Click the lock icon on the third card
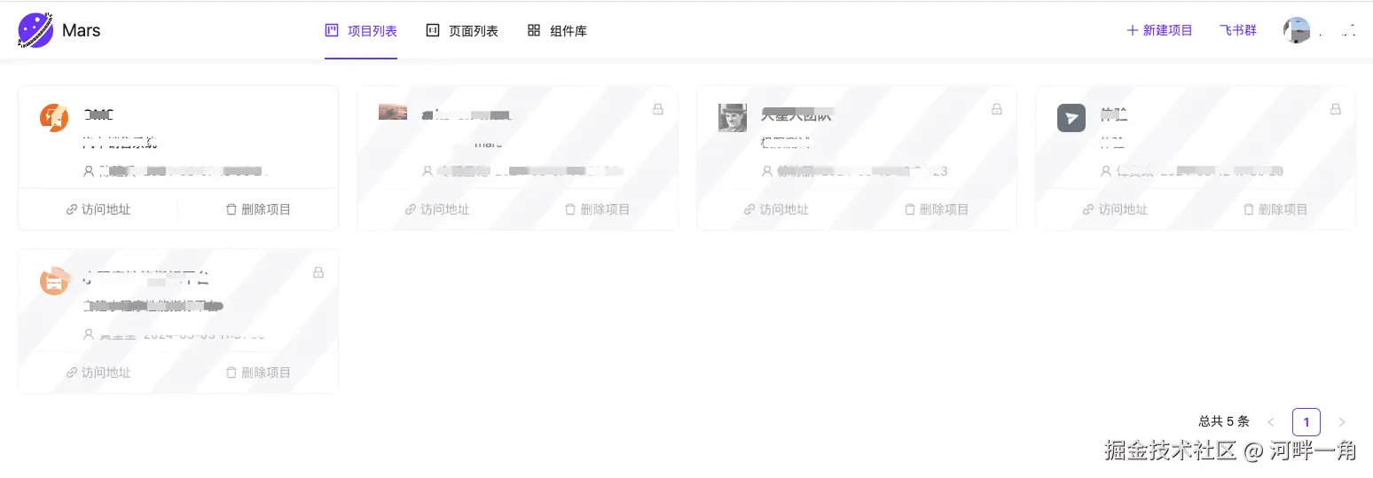 click(x=997, y=109)
